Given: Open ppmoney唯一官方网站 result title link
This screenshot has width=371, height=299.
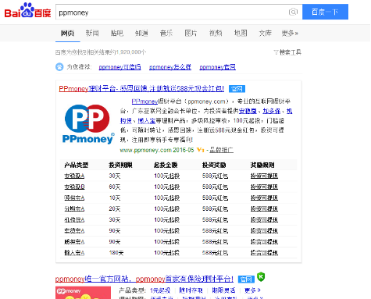Looking at the screenshot, I should pos(144,279).
